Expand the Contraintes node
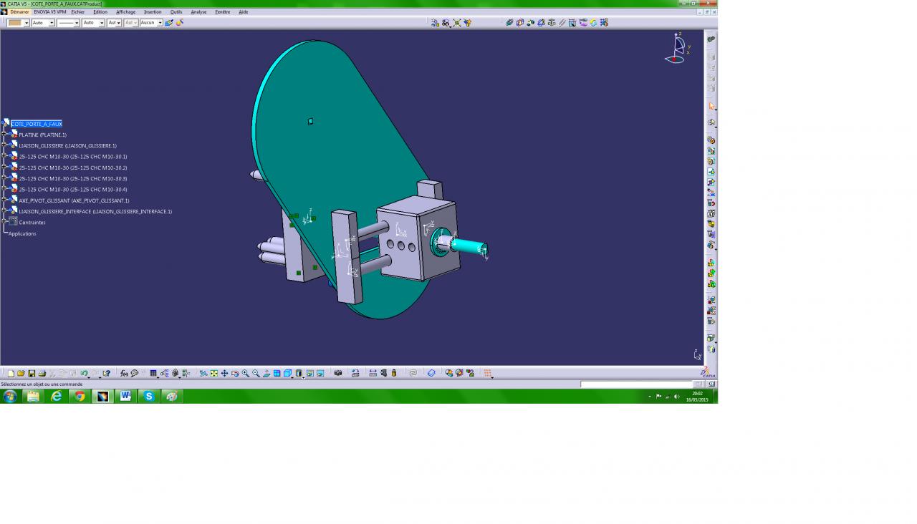Viewport: 917px width, 524px height. coord(4,222)
